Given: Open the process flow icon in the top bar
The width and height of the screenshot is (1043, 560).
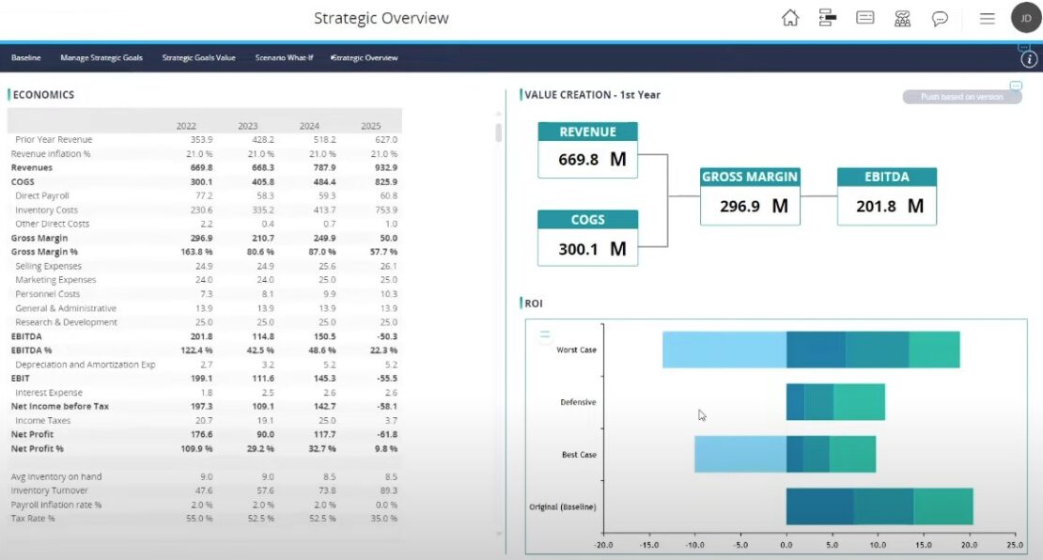Looking at the screenshot, I should click(x=827, y=18).
